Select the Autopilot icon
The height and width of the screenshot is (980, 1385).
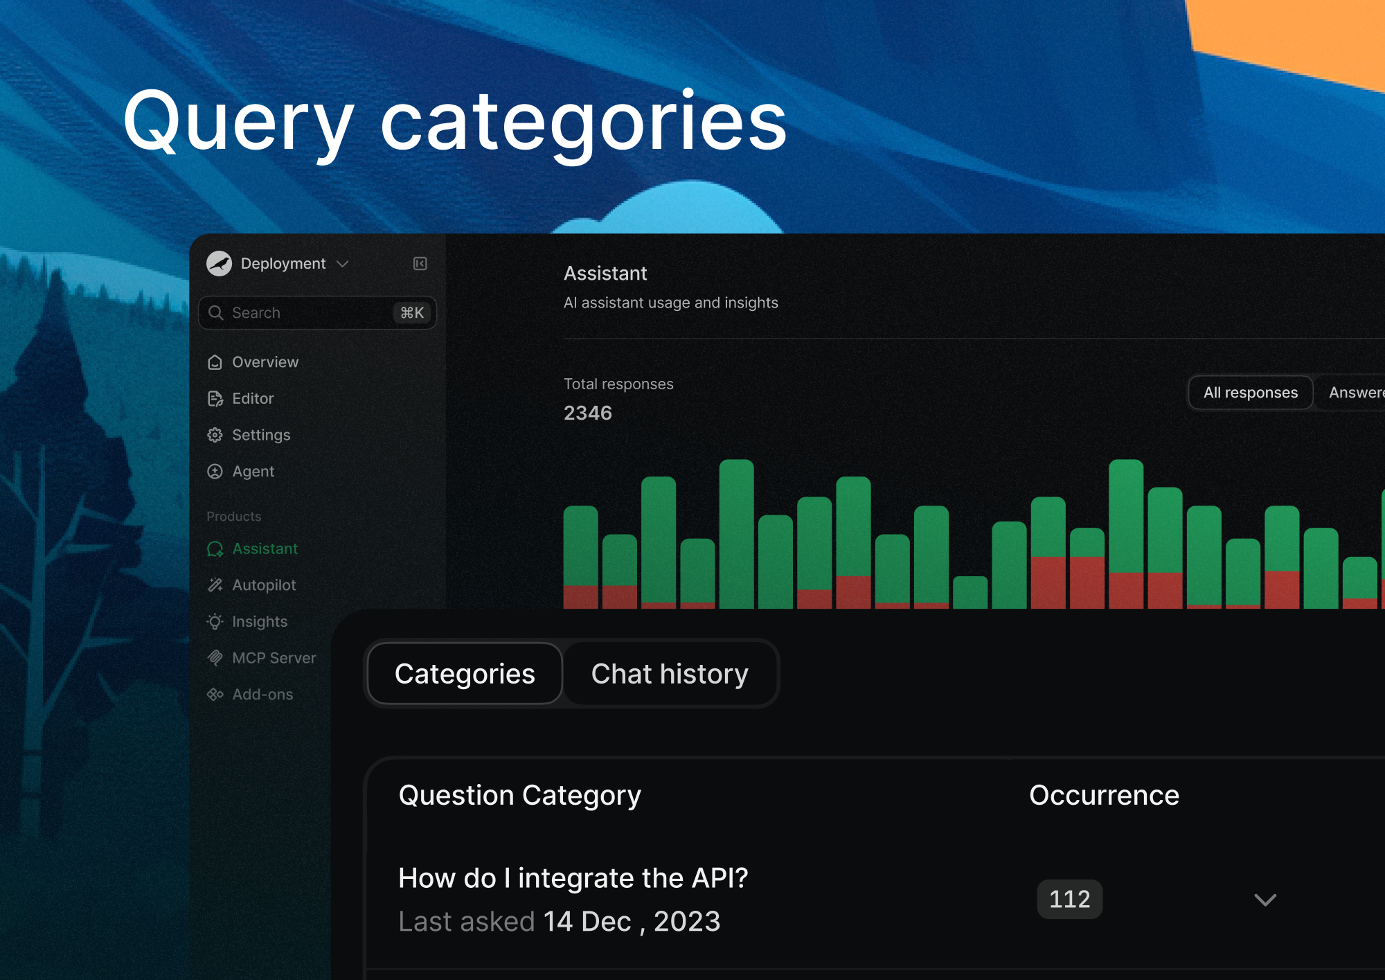(x=215, y=585)
